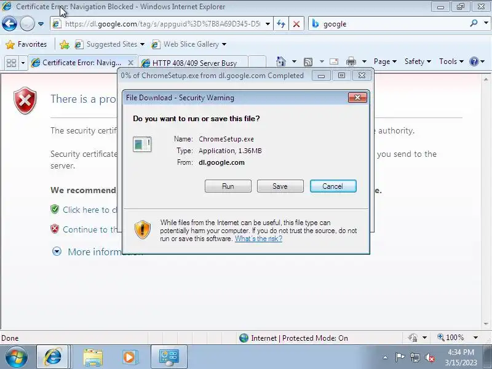This screenshot has height=369, width=492.
Task: Open the Page menu
Action: pos(385,61)
